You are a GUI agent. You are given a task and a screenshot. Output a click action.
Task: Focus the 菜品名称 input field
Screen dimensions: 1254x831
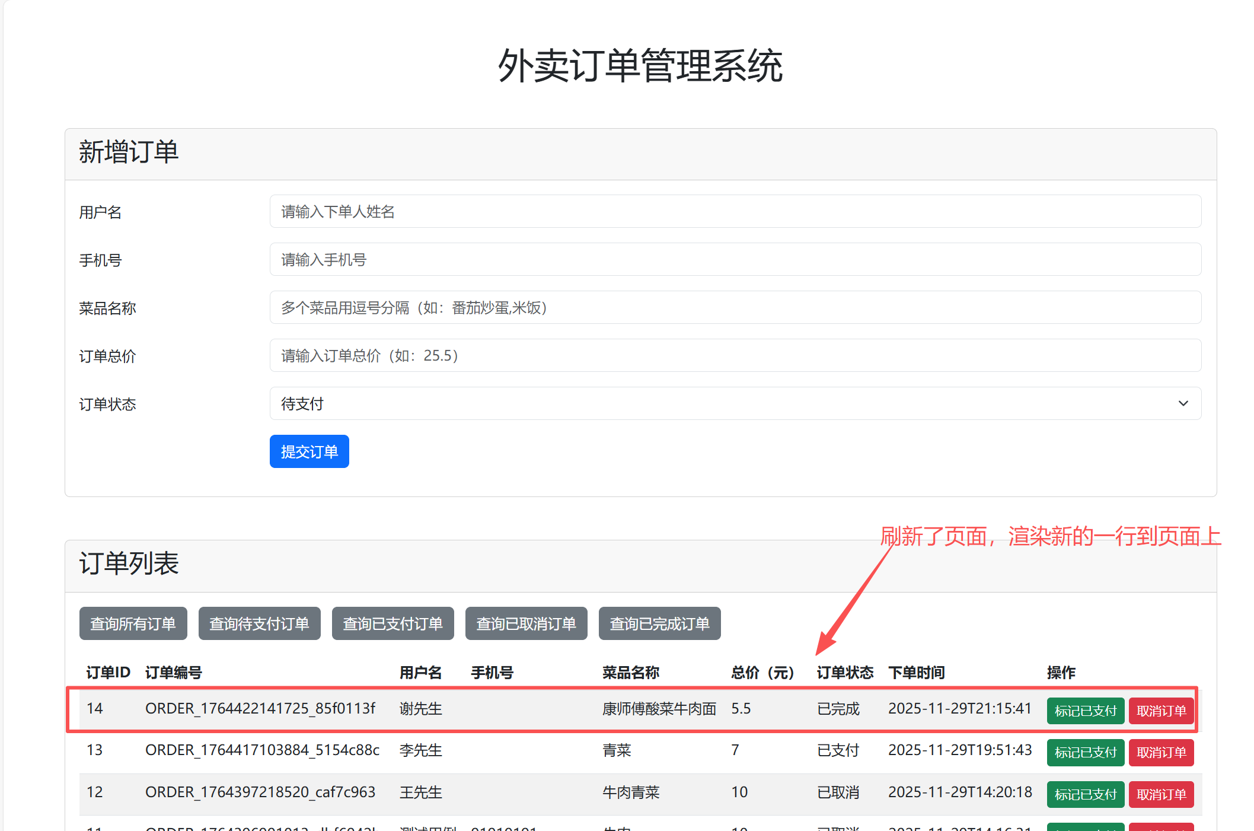pyautogui.click(x=735, y=308)
